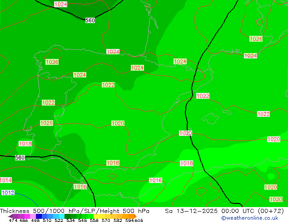Image resolution: width=288 pixels, height=222 pixels.
Task: Click the blue 1012 isobar label
Action: point(8,193)
